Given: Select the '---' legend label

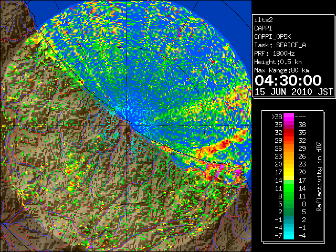Looking at the screenshot, I should pyautogui.click(x=300, y=117).
